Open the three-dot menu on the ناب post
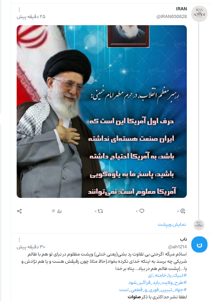The image size is (212, 301). pos(19,240)
